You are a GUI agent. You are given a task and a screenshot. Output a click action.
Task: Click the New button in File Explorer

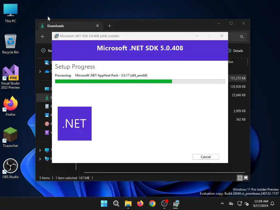[46, 51]
